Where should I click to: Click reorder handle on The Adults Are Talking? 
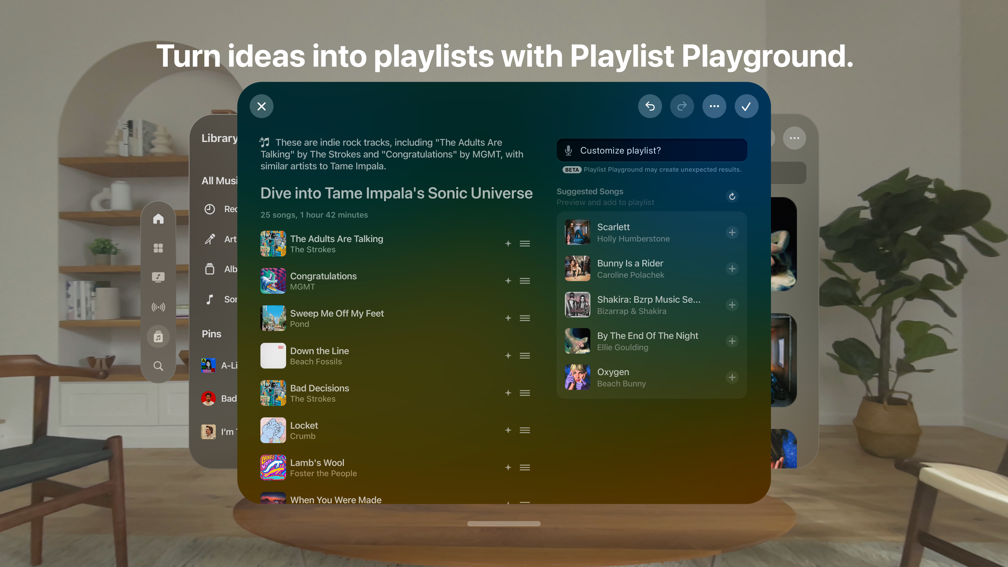coord(525,243)
